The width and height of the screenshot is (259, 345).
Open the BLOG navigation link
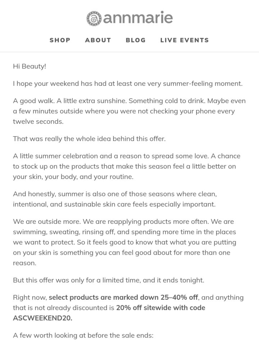pyautogui.click(x=136, y=40)
